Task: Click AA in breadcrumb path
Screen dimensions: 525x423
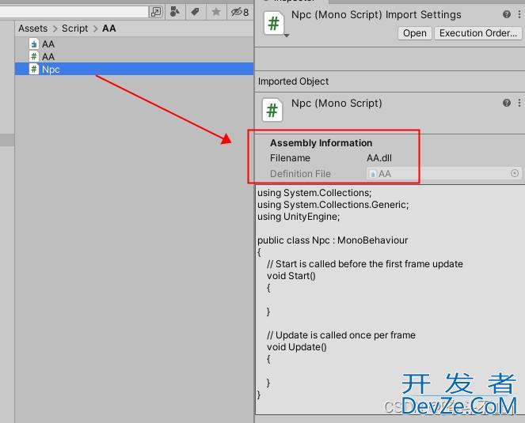Action: (x=109, y=28)
